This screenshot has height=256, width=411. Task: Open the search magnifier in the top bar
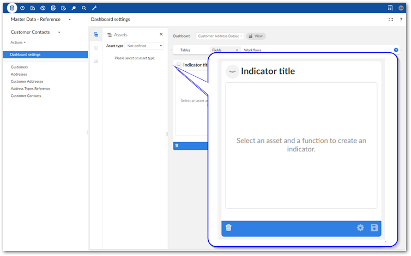83,8
